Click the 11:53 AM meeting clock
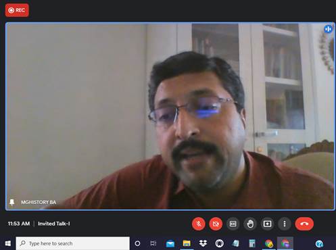 pyautogui.click(x=19, y=224)
